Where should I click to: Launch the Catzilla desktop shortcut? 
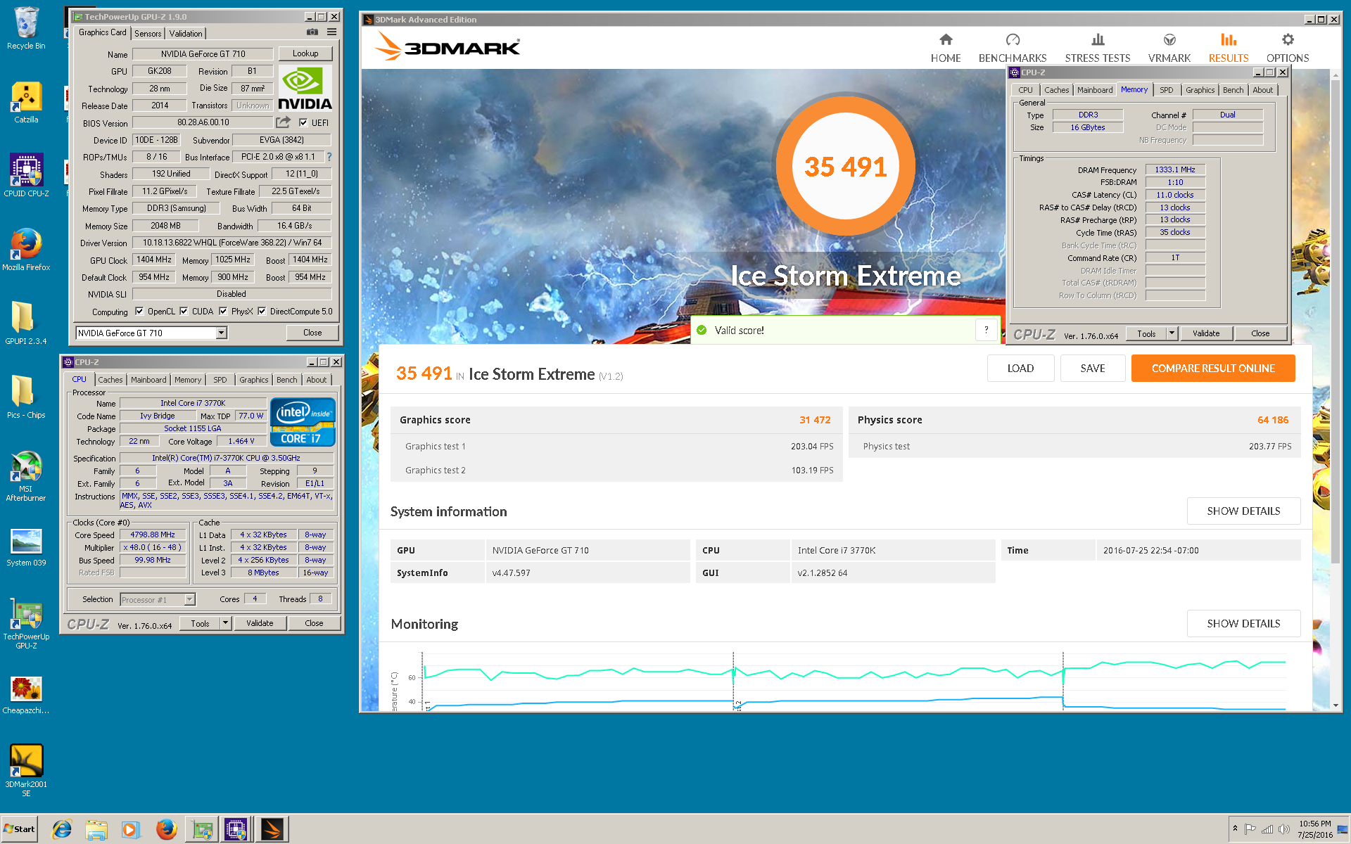tap(26, 103)
